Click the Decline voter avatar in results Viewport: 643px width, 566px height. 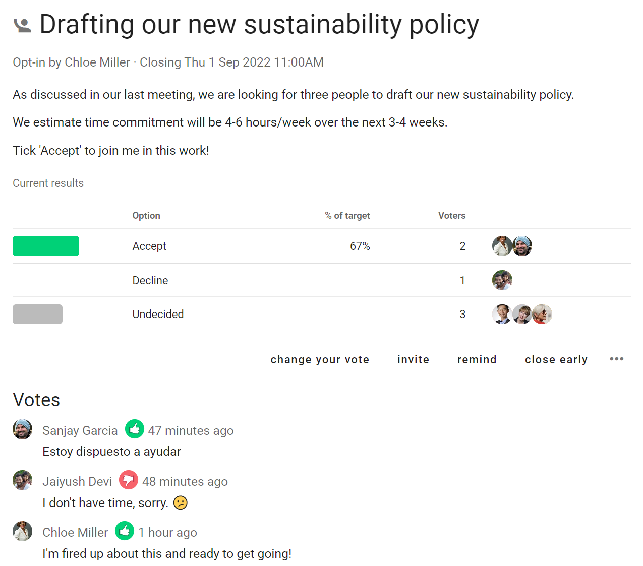502,280
